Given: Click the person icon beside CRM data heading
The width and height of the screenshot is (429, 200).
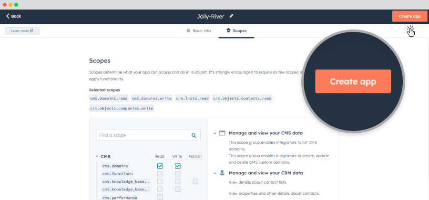Looking at the screenshot, I should 222,173.
